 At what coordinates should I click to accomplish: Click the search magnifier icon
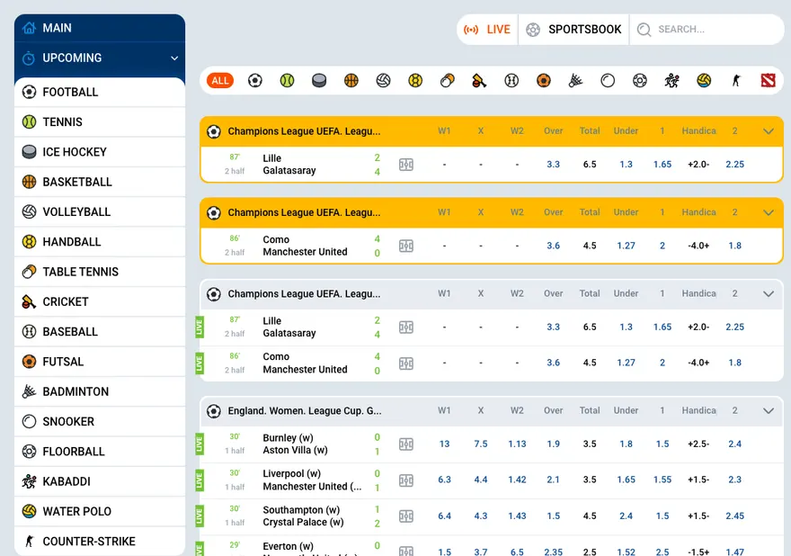click(x=644, y=30)
